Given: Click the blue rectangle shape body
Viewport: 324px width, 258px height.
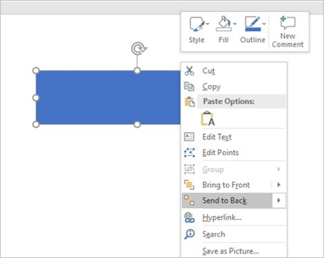Looking at the screenshot, I should point(108,98).
